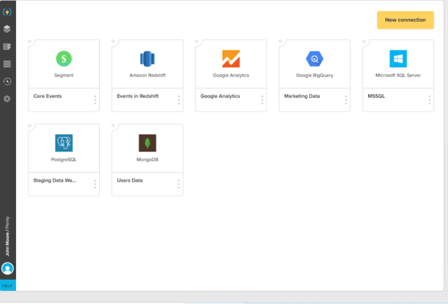Screen dimensions: 448x304
Task: Open the packages cube icon in sidebar
Action: [7, 29]
